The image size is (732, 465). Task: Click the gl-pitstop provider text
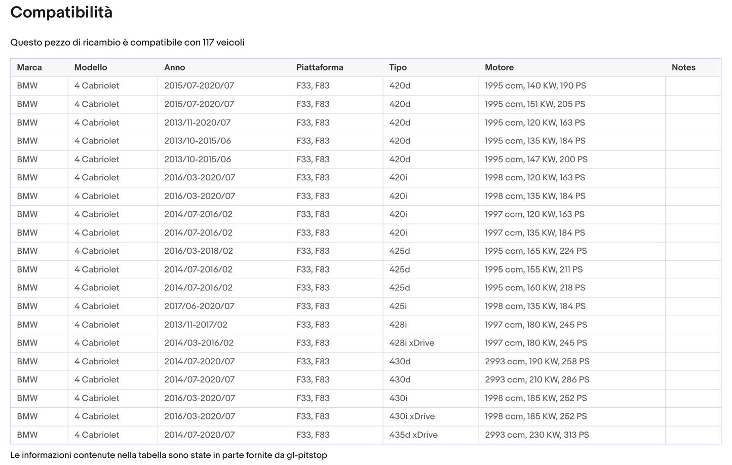click(306, 455)
